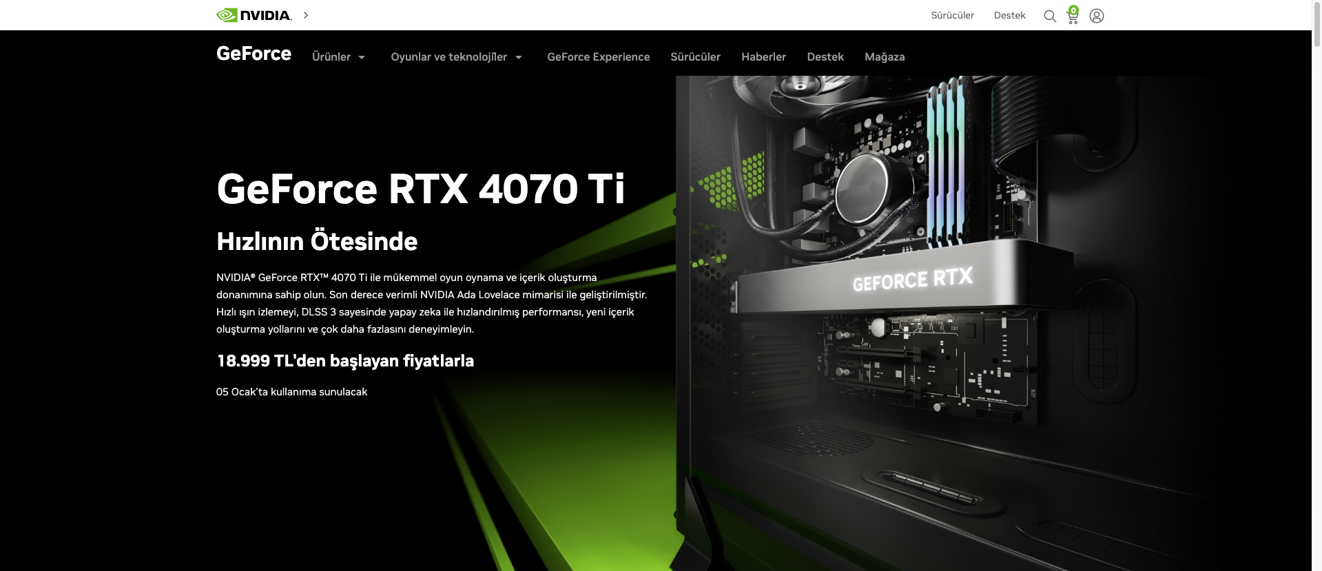The height and width of the screenshot is (571, 1322).
Task: Open the GeForce Experience menu item
Action: pos(599,57)
